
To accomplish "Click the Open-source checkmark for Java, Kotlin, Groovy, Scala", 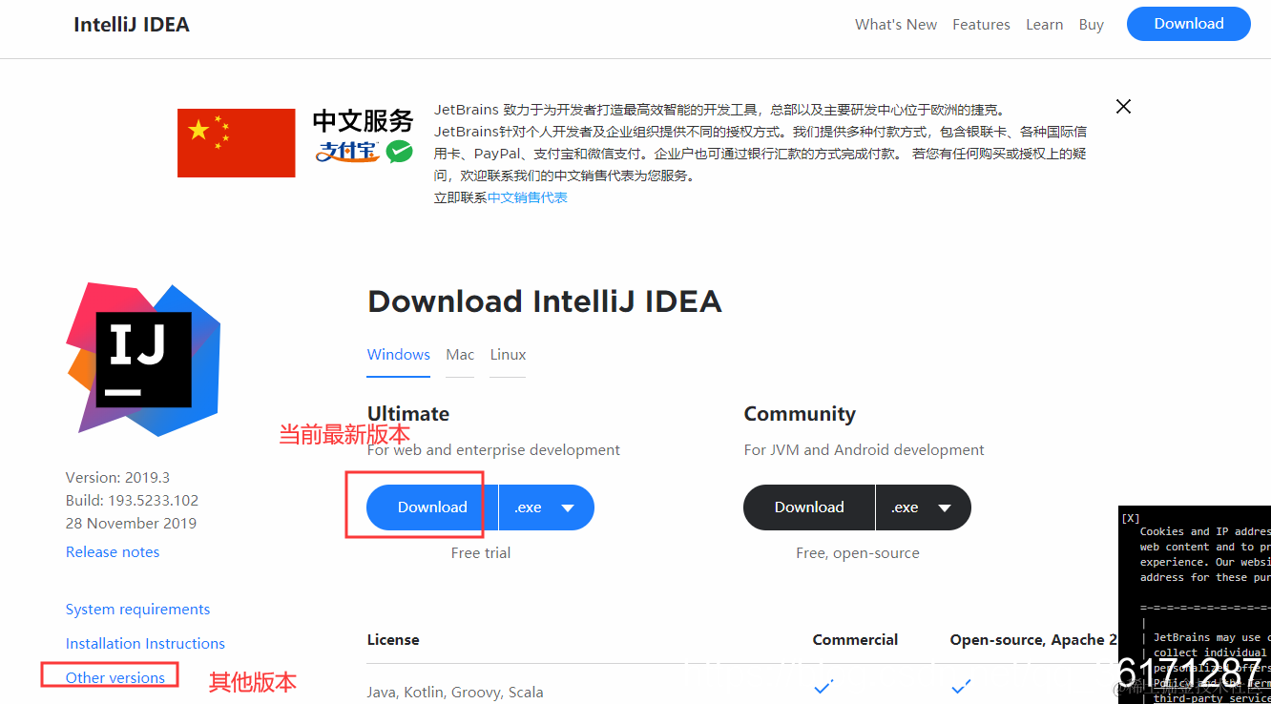I will [960, 686].
